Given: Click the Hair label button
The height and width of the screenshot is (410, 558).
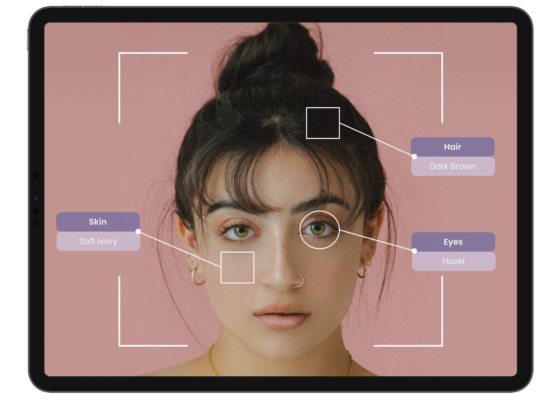Looking at the screenshot, I should (452, 147).
